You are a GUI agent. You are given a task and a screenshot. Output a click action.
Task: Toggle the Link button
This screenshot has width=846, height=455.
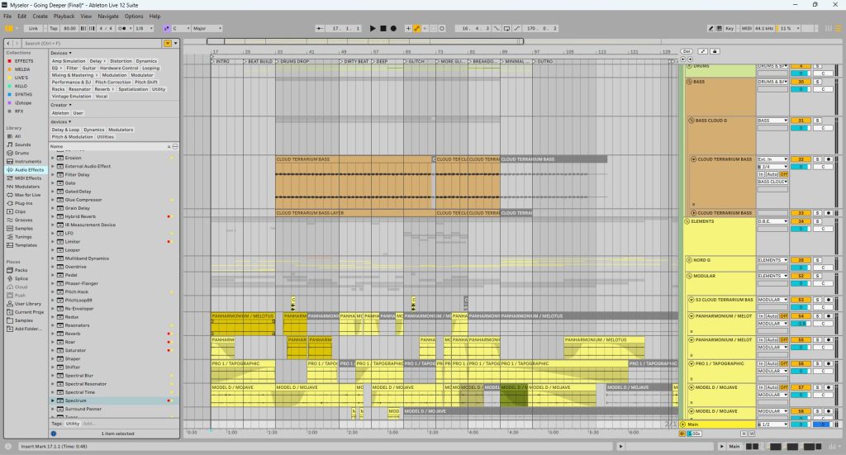point(33,28)
